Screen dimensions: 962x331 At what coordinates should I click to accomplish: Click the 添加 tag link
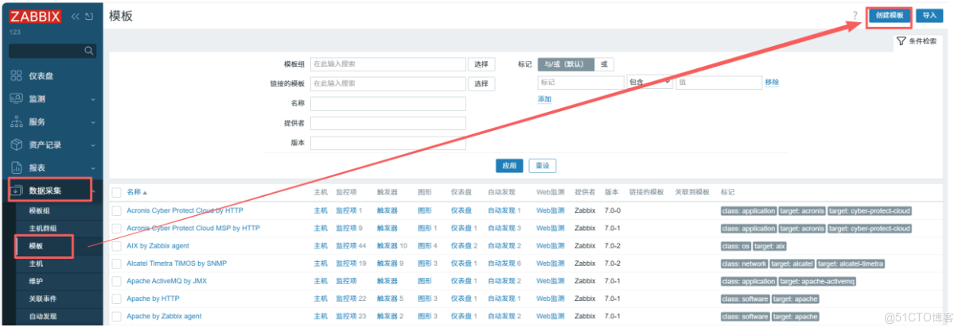click(544, 99)
